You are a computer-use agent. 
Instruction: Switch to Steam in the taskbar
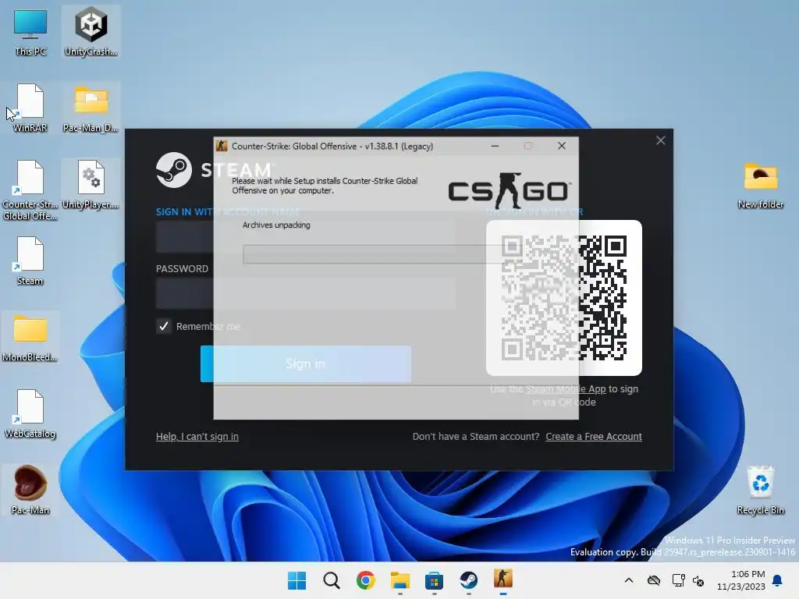tap(468, 580)
